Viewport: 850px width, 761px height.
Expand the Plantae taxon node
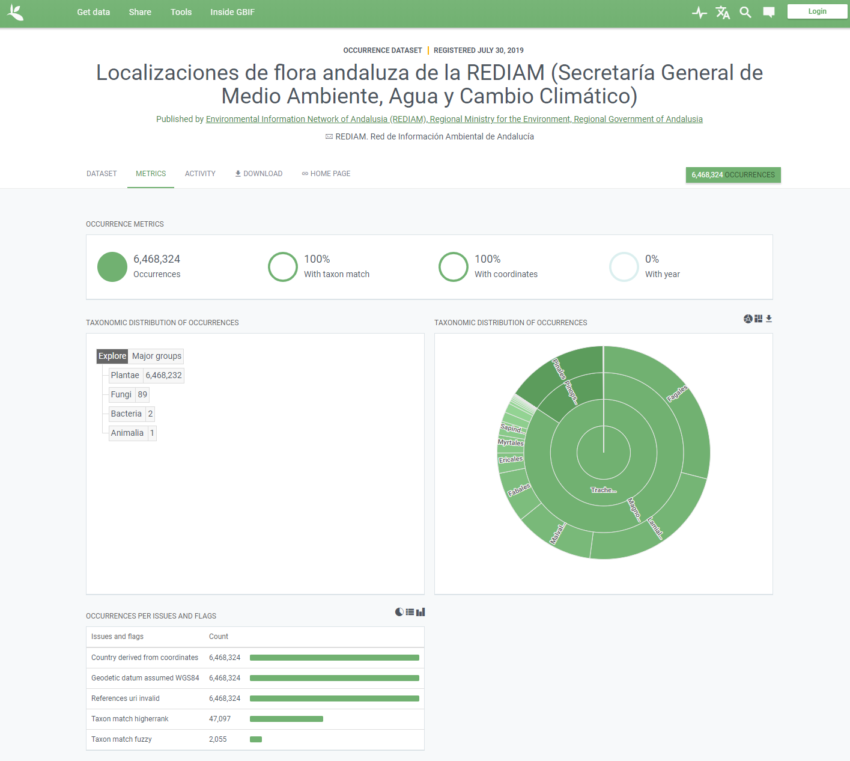[125, 375]
